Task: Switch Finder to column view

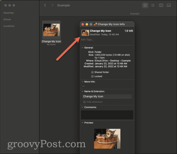Action: (x=161, y=5)
